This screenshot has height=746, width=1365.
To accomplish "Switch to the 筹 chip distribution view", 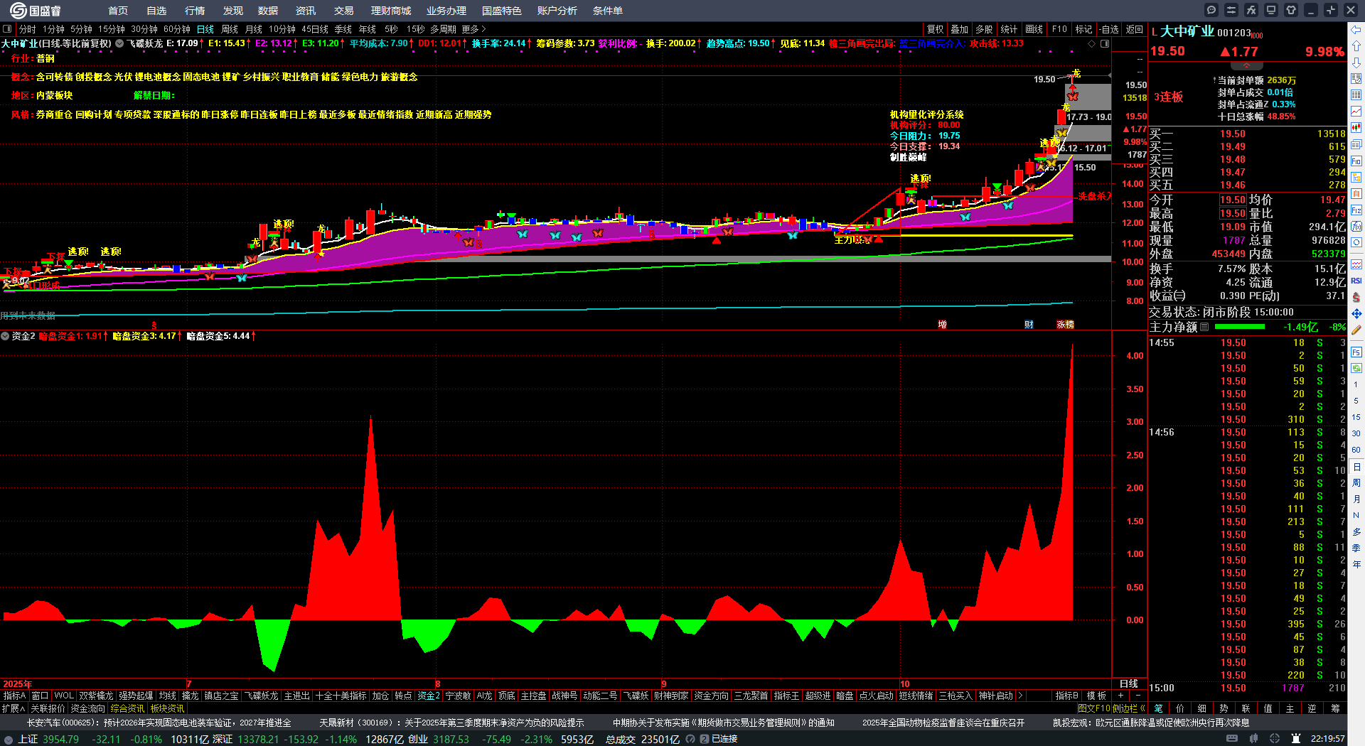I will [x=1335, y=708].
